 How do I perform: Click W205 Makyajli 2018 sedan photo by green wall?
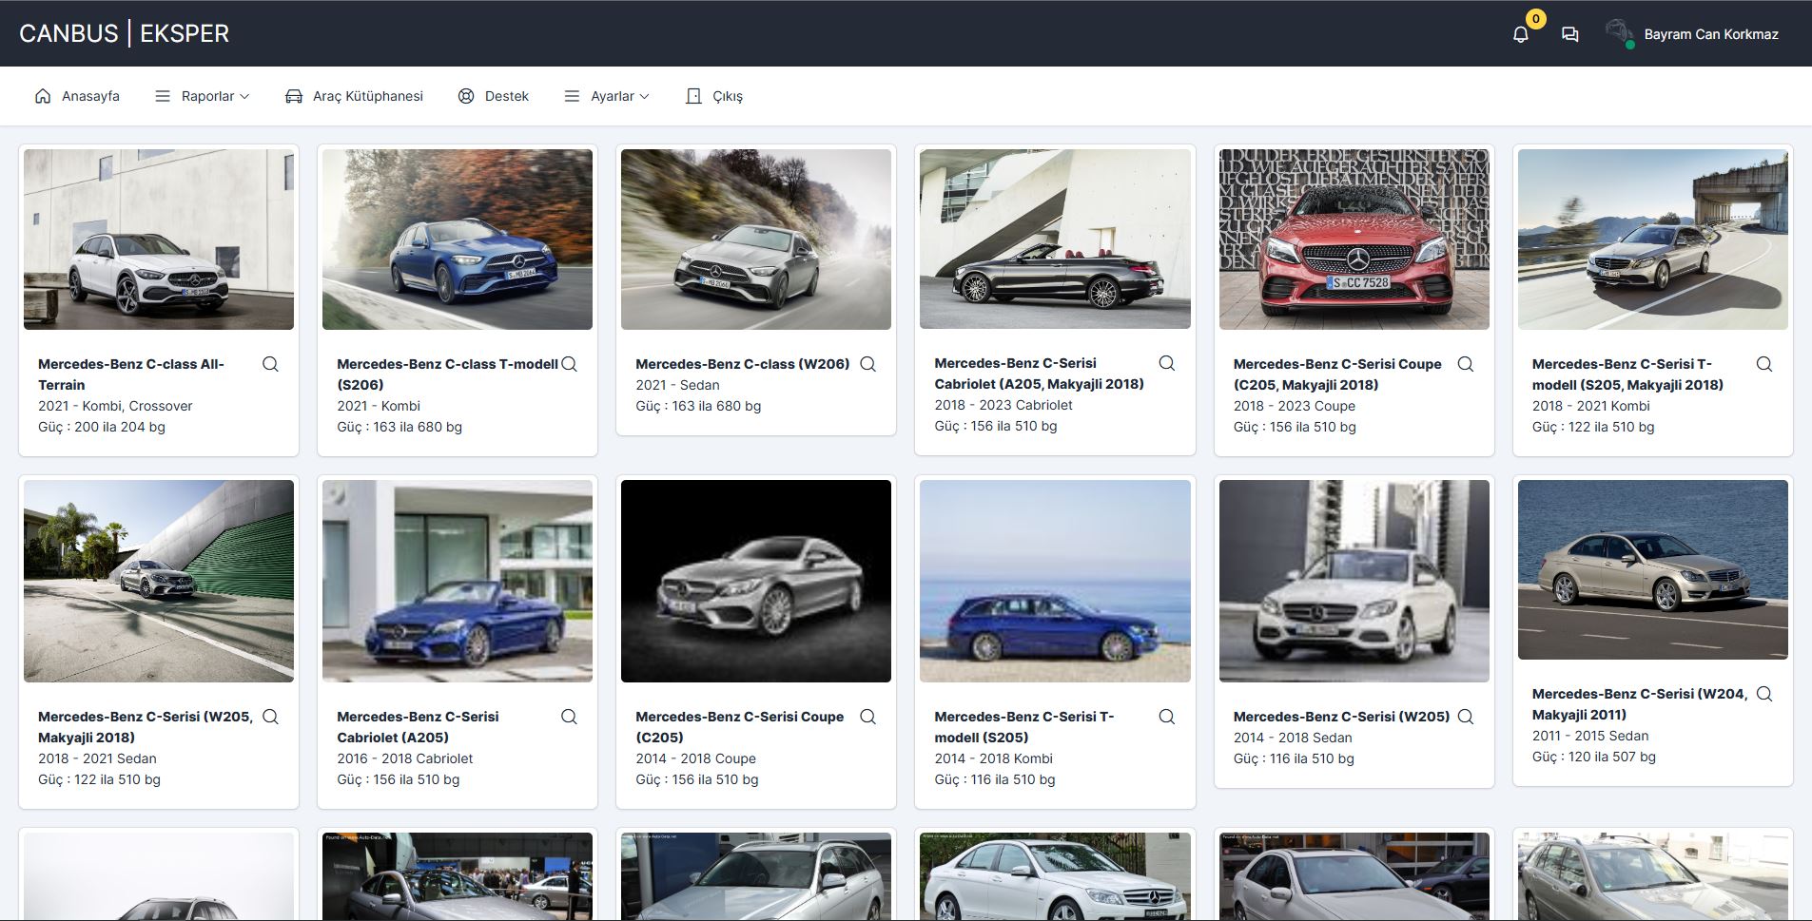(159, 581)
